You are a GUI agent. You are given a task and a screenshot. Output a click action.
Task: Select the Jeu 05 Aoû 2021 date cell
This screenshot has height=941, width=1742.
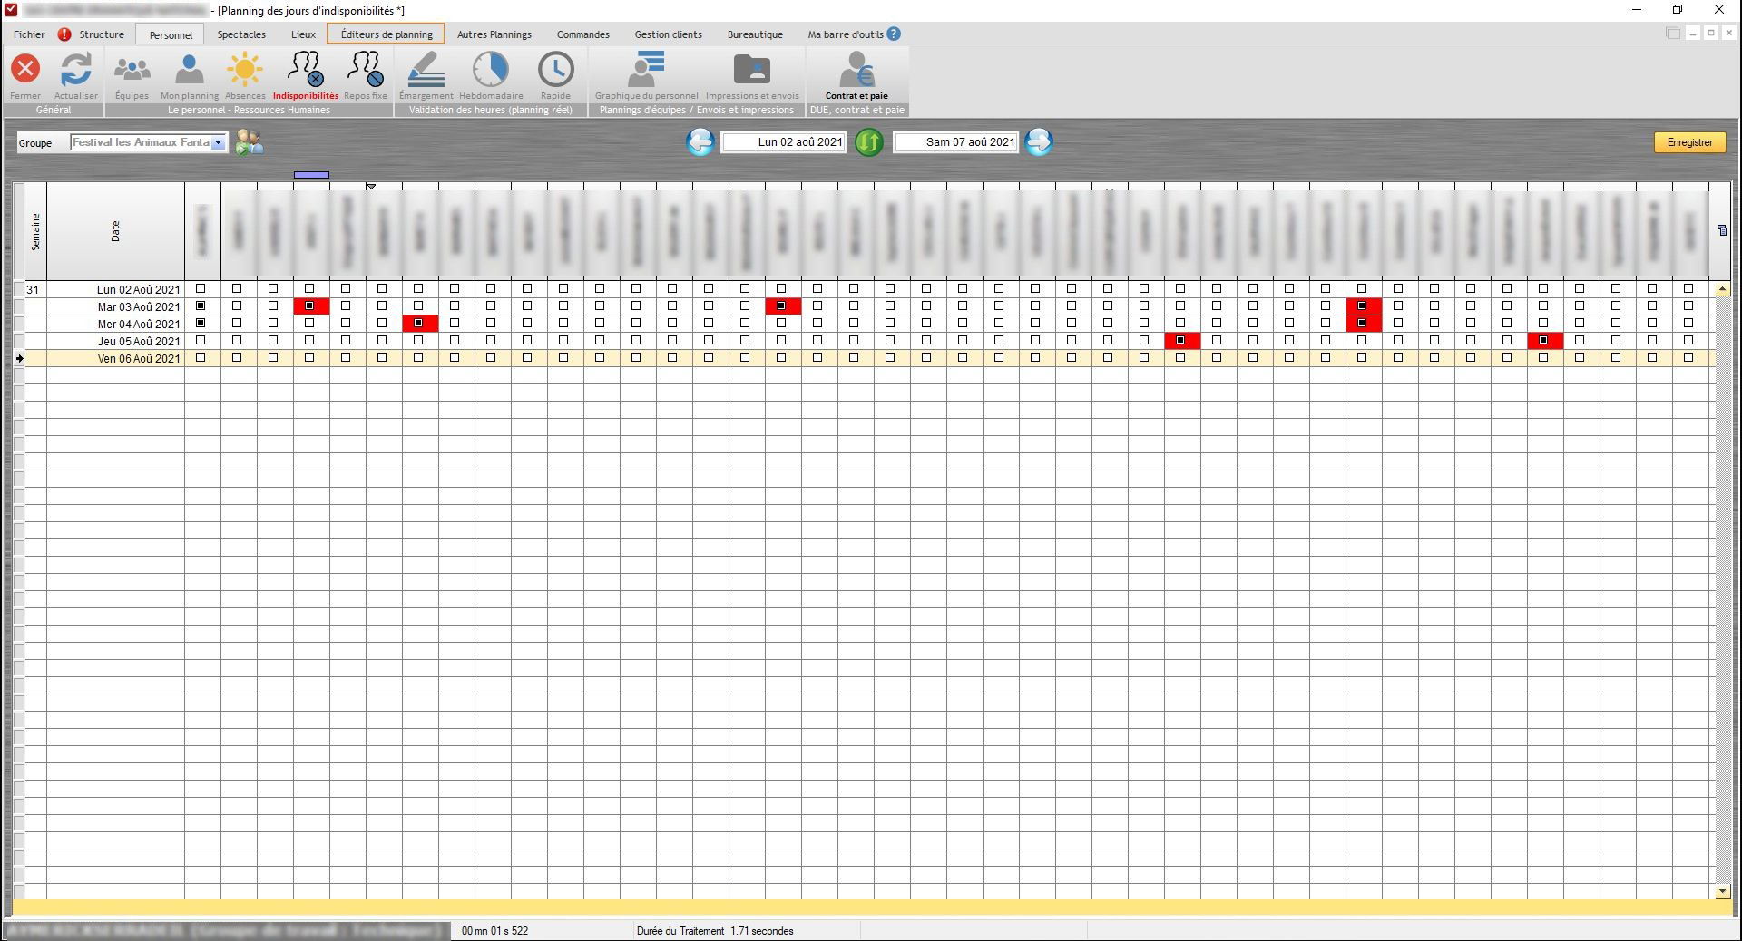tap(116, 342)
